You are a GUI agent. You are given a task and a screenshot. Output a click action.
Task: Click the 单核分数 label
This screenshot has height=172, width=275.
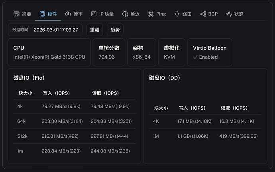(x=109, y=48)
